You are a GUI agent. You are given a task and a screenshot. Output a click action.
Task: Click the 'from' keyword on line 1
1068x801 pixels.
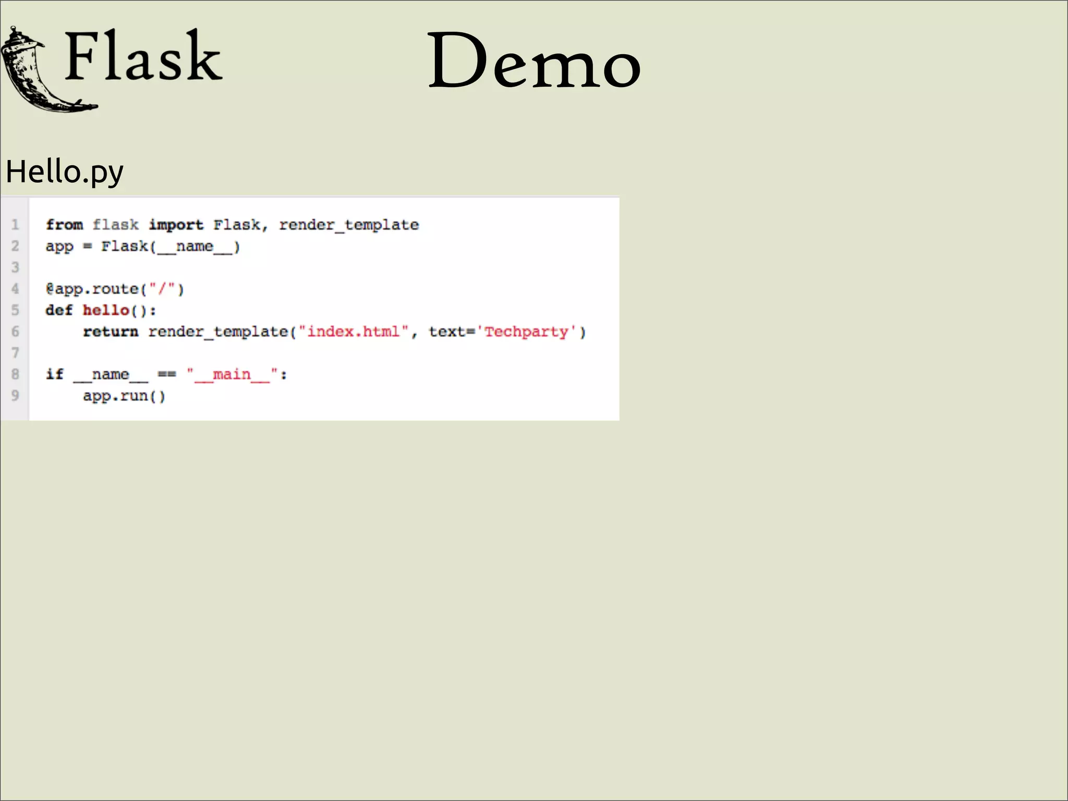pyautogui.click(x=64, y=225)
